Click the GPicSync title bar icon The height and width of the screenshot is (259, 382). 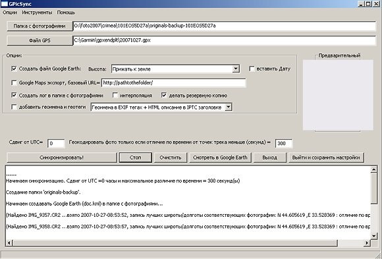click(x=4, y=4)
